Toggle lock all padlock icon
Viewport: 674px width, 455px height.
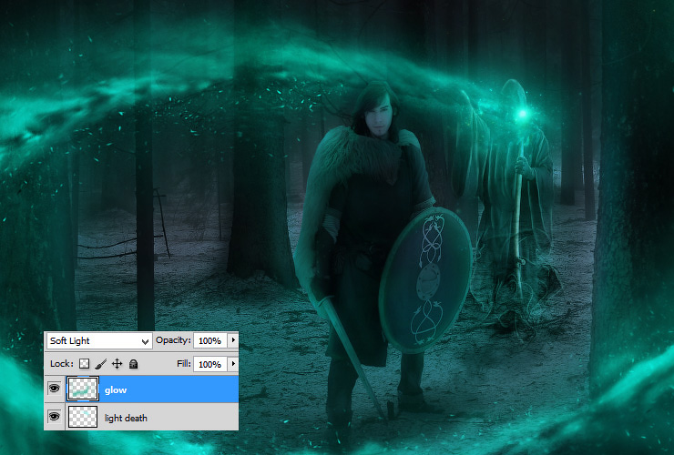(133, 364)
